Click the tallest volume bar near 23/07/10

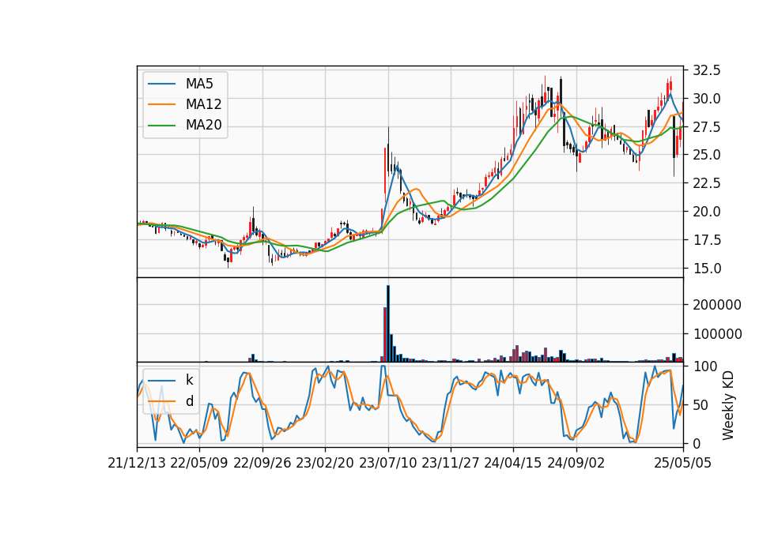click(x=388, y=324)
